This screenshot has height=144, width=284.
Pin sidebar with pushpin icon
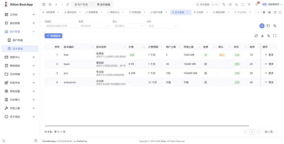[36, 141]
